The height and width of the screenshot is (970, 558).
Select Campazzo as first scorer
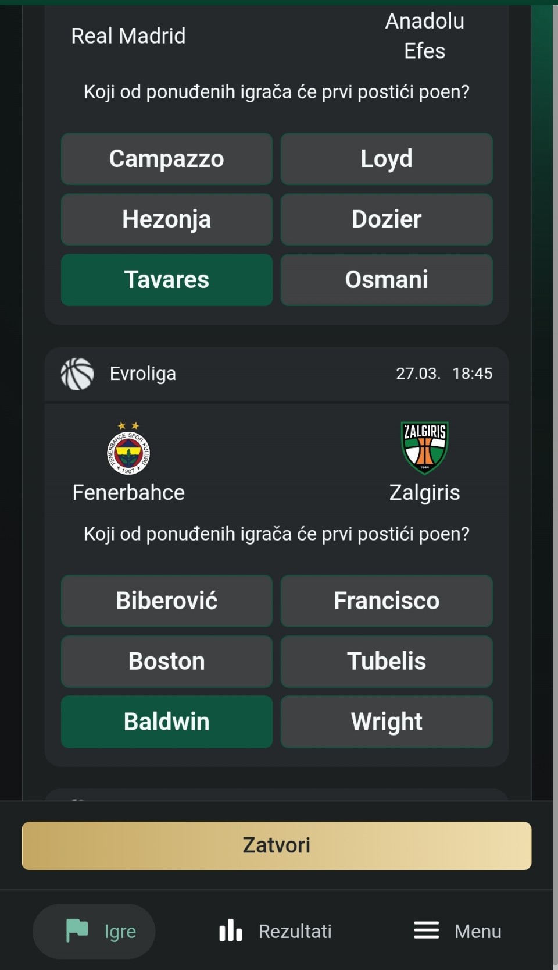click(x=167, y=159)
